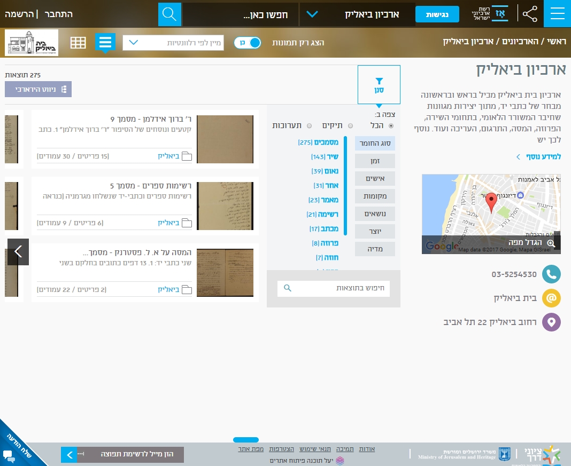Open thumbnail of המסה על פסטרנק document
The height and width of the screenshot is (466, 571).
click(225, 273)
